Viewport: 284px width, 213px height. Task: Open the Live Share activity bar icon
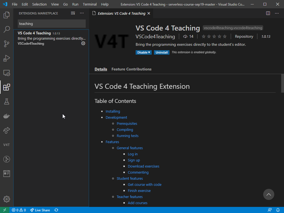pyautogui.click(x=7, y=130)
